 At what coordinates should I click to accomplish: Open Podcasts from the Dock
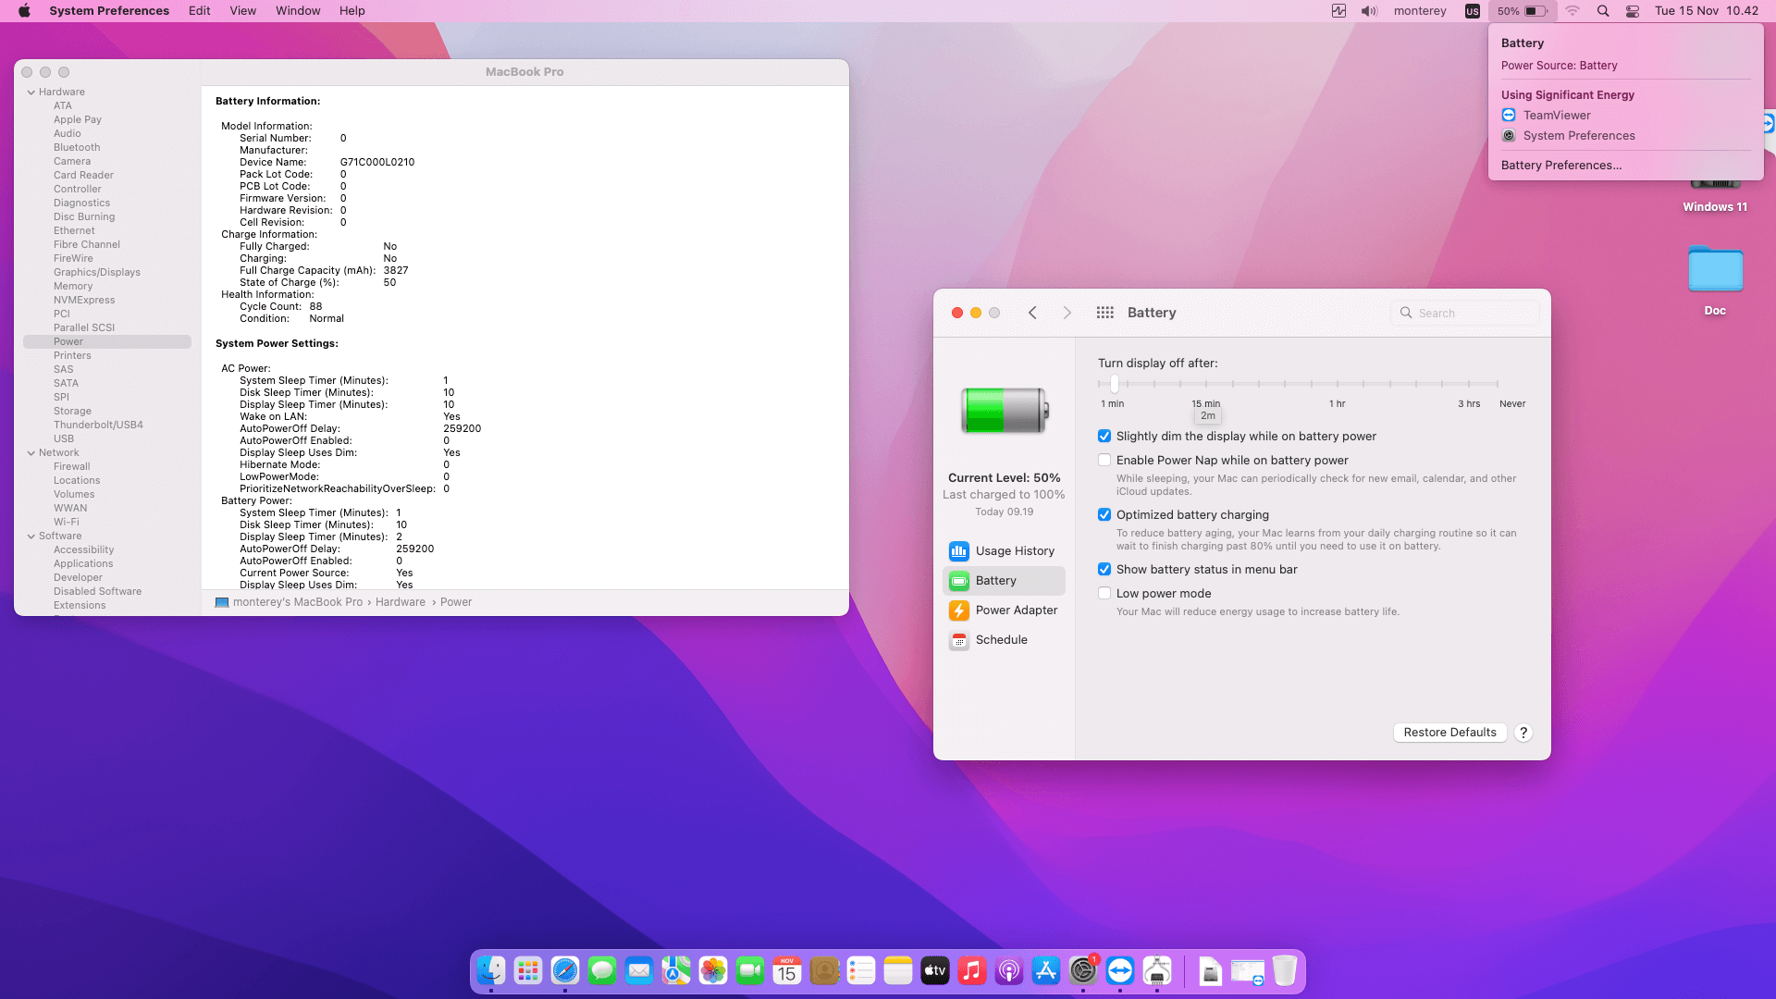tap(1009, 970)
